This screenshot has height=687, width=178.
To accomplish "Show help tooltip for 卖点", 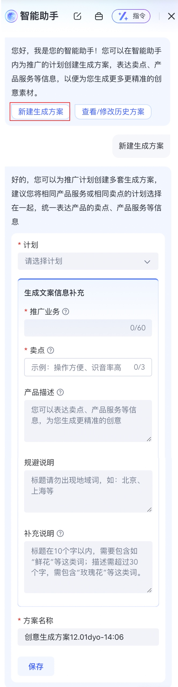I will click(51, 350).
